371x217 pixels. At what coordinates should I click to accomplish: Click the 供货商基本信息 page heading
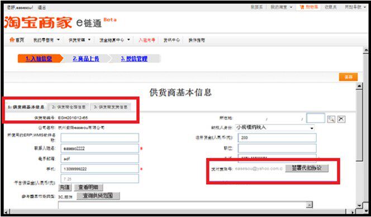tap(180, 93)
